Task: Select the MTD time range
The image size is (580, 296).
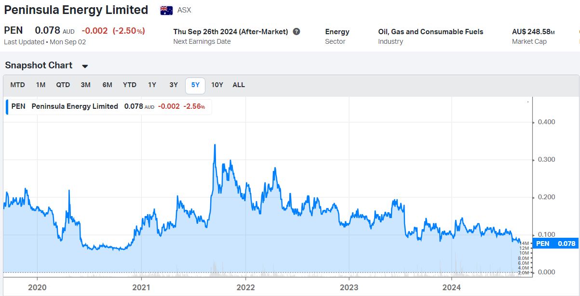Action: tap(18, 85)
